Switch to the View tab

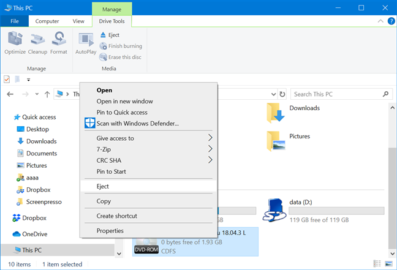(x=78, y=21)
